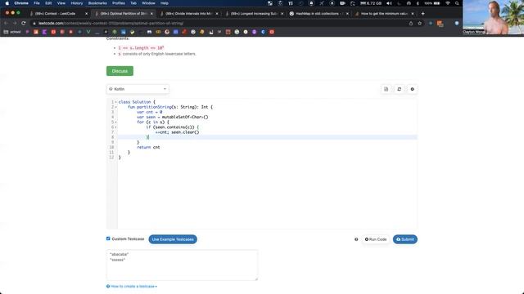Image resolution: width=524 pixels, height=294 pixels.
Task: Reload the page in Chrome
Action: [24, 24]
